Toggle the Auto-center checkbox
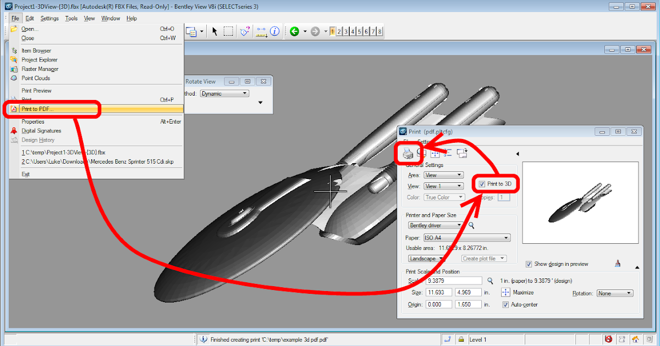660x346 pixels. [x=506, y=304]
